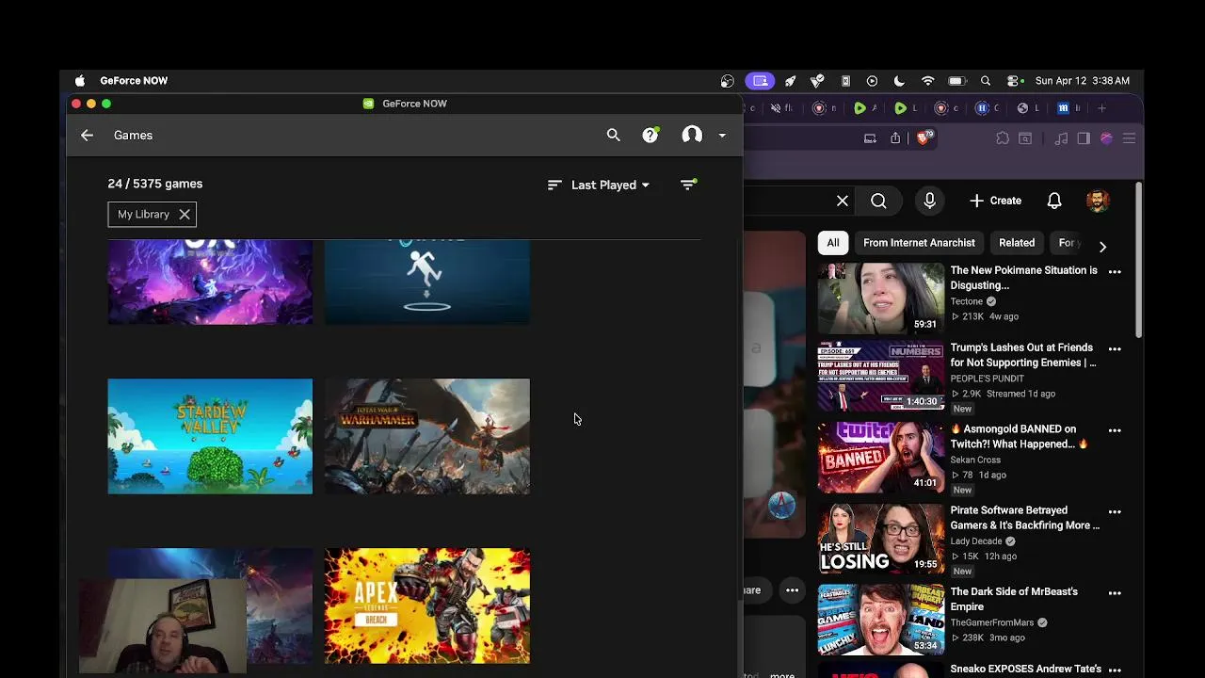The width and height of the screenshot is (1205, 678).
Task: Open the Last Played sort dropdown
Action: (x=600, y=185)
